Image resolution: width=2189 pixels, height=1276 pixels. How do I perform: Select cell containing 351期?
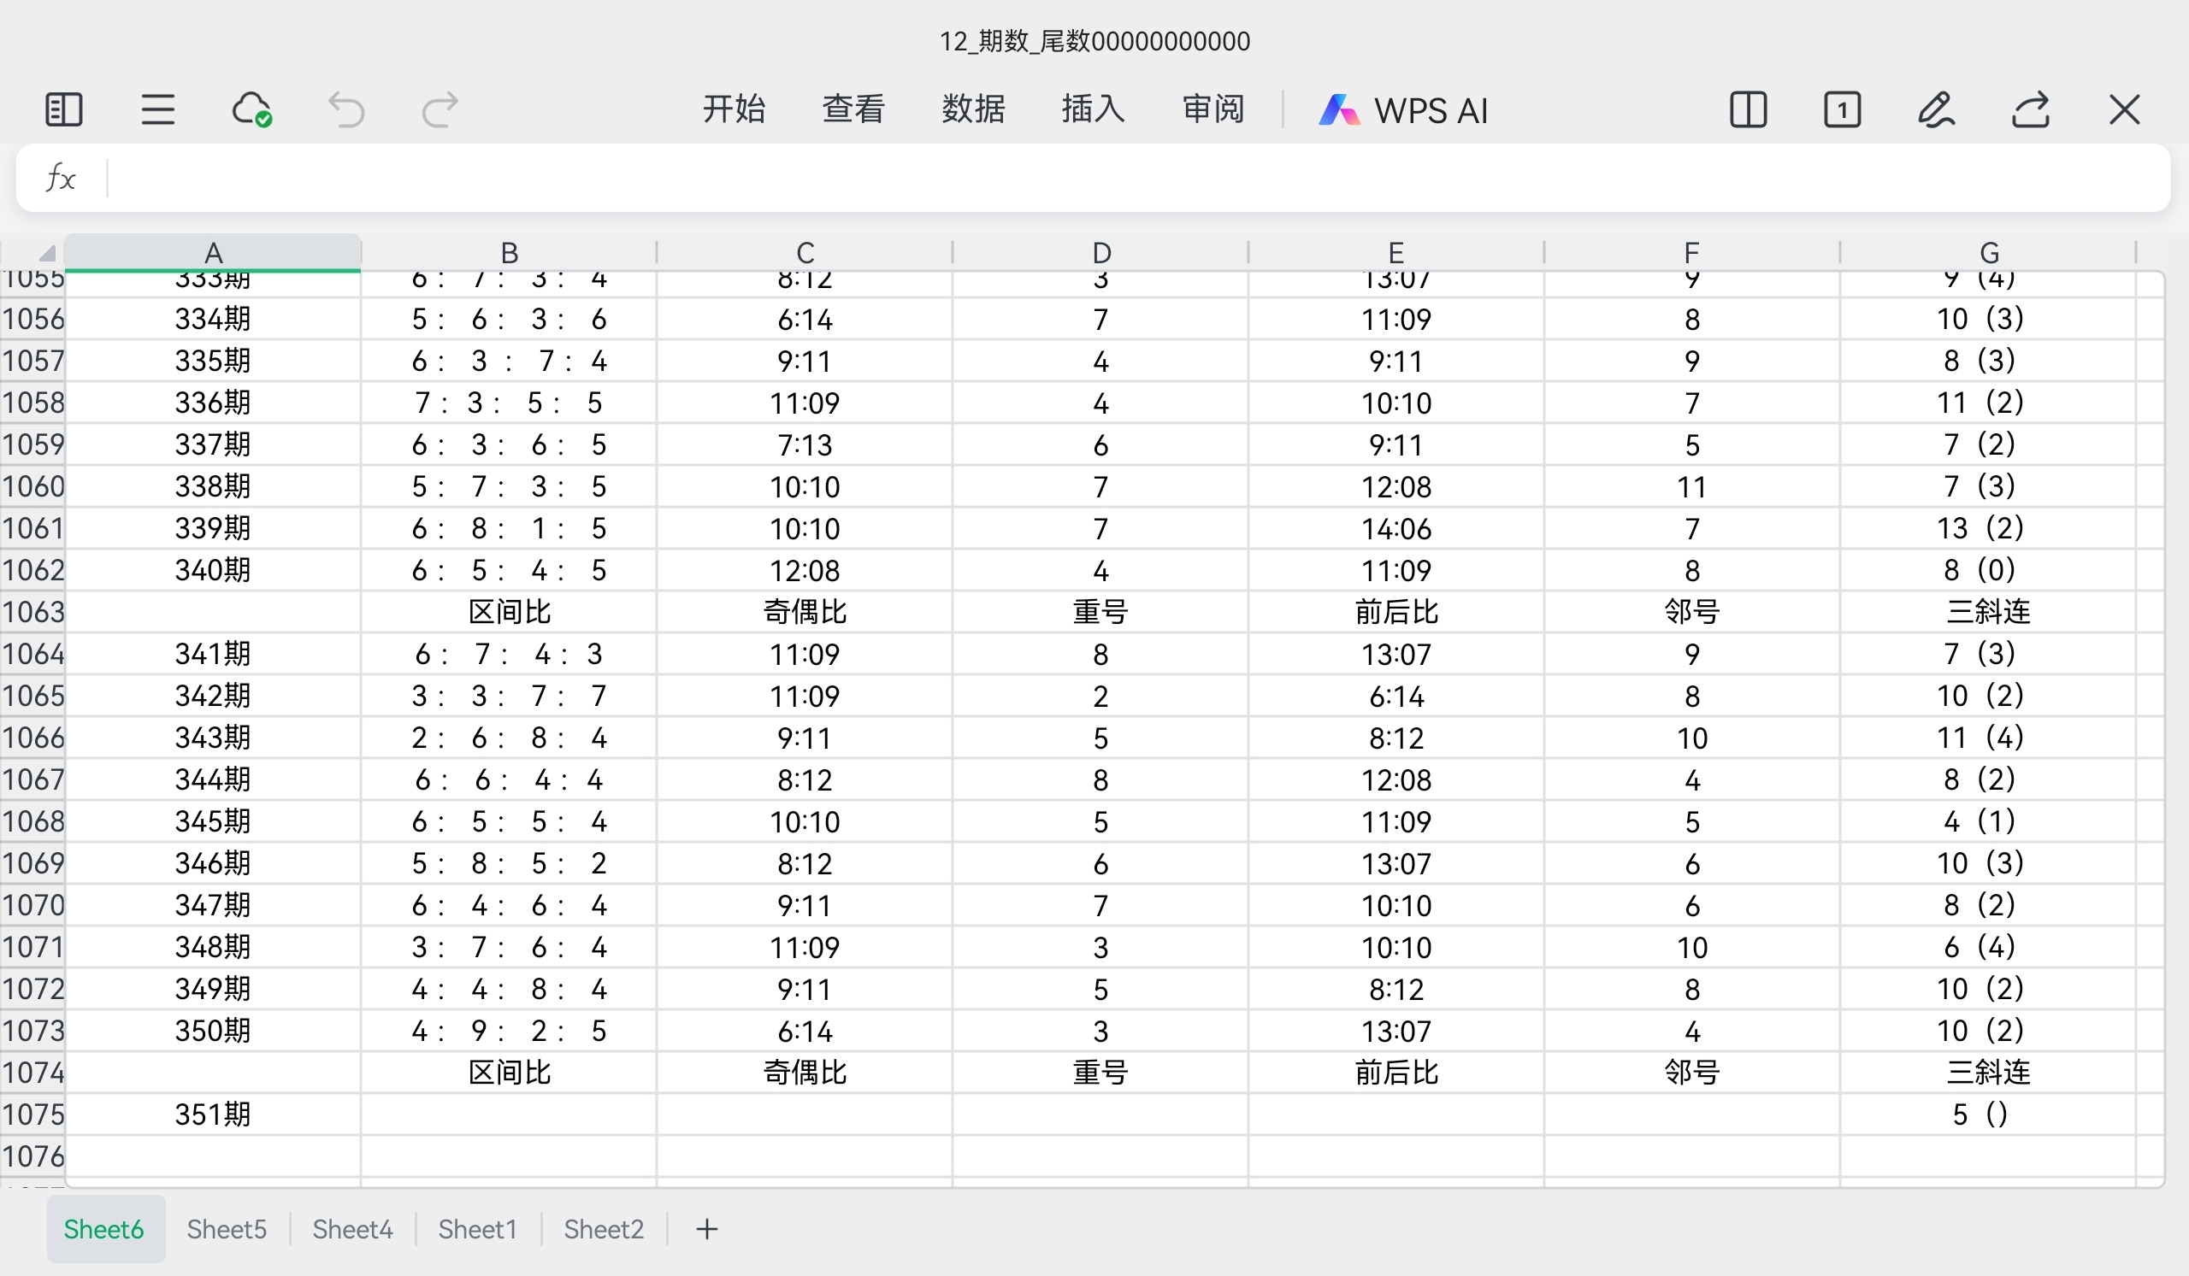[213, 1114]
